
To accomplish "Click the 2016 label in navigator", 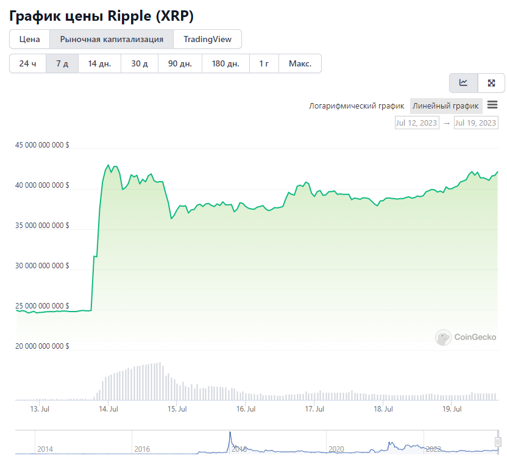I will pos(142,449).
